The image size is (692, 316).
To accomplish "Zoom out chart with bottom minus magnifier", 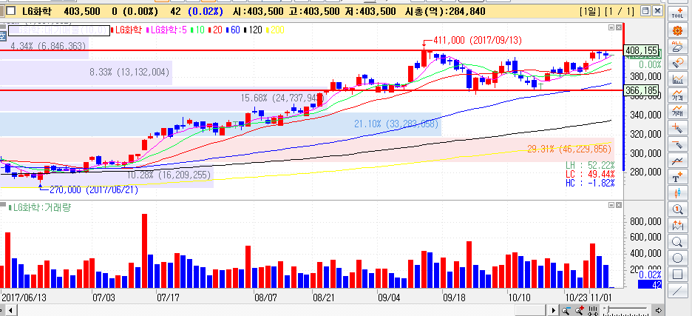I will point(566,311).
